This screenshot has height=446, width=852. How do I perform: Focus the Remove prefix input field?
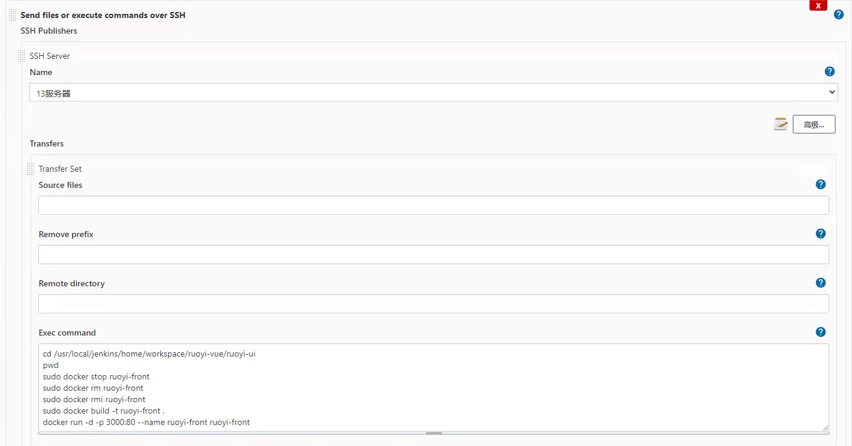point(434,255)
